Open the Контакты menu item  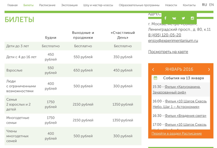point(189,5)
